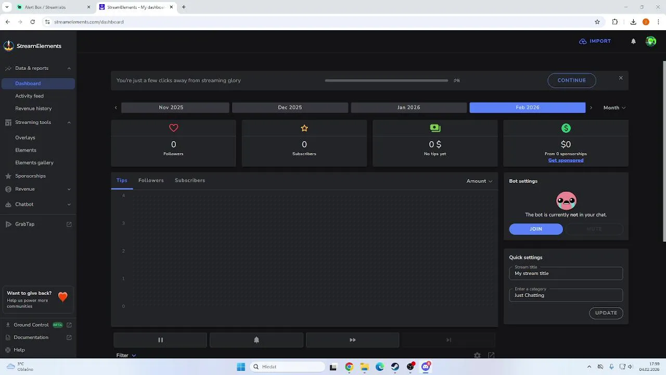Expand the Chatbot section
This screenshot has width=666, height=375.
click(x=38, y=204)
